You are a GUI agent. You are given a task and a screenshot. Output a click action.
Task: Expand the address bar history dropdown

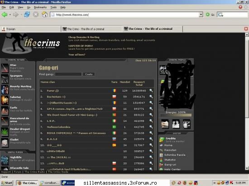[x=201, y=14]
